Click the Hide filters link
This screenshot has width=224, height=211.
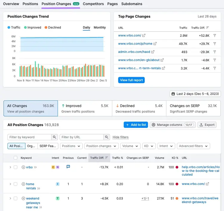[121, 137]
